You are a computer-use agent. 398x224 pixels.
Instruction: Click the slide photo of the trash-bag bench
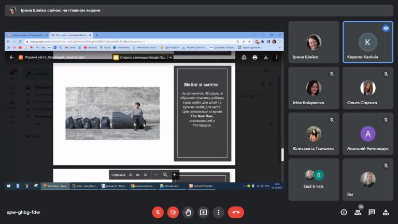pos(112,114)
